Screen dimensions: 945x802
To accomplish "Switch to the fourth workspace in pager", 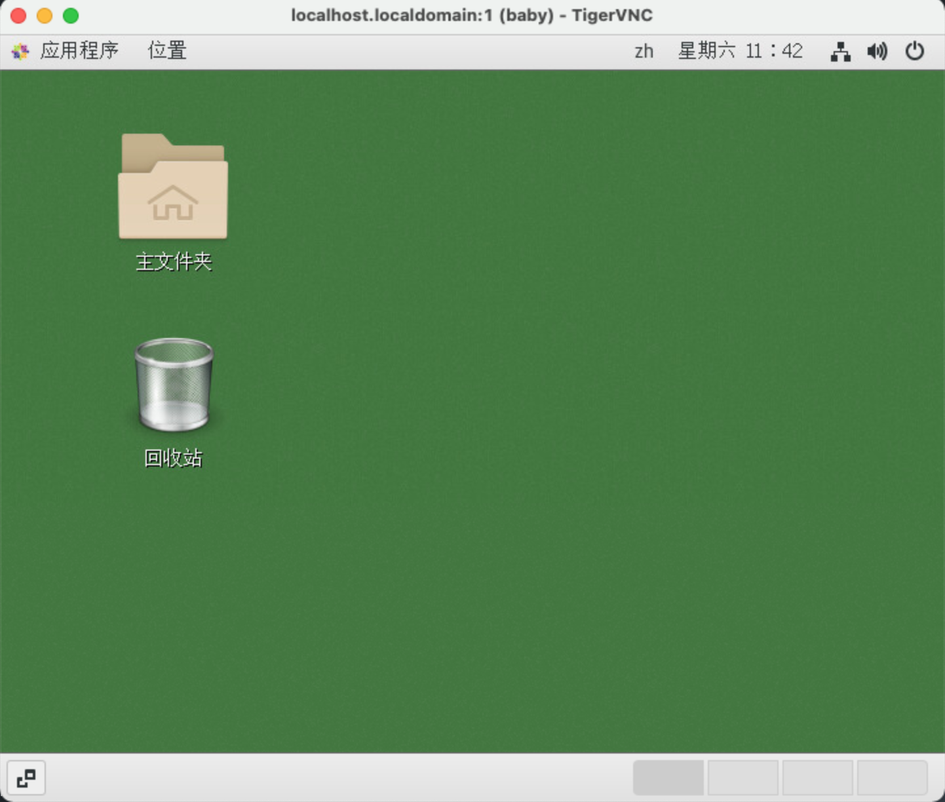I will pyautogui.click(x=893, y=778).
